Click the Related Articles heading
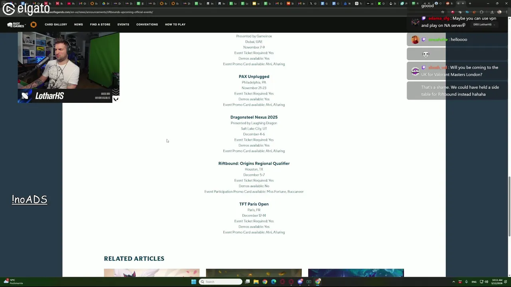Image resolution: width=511 pixels, height=287 pixels. tap(134, 259)
